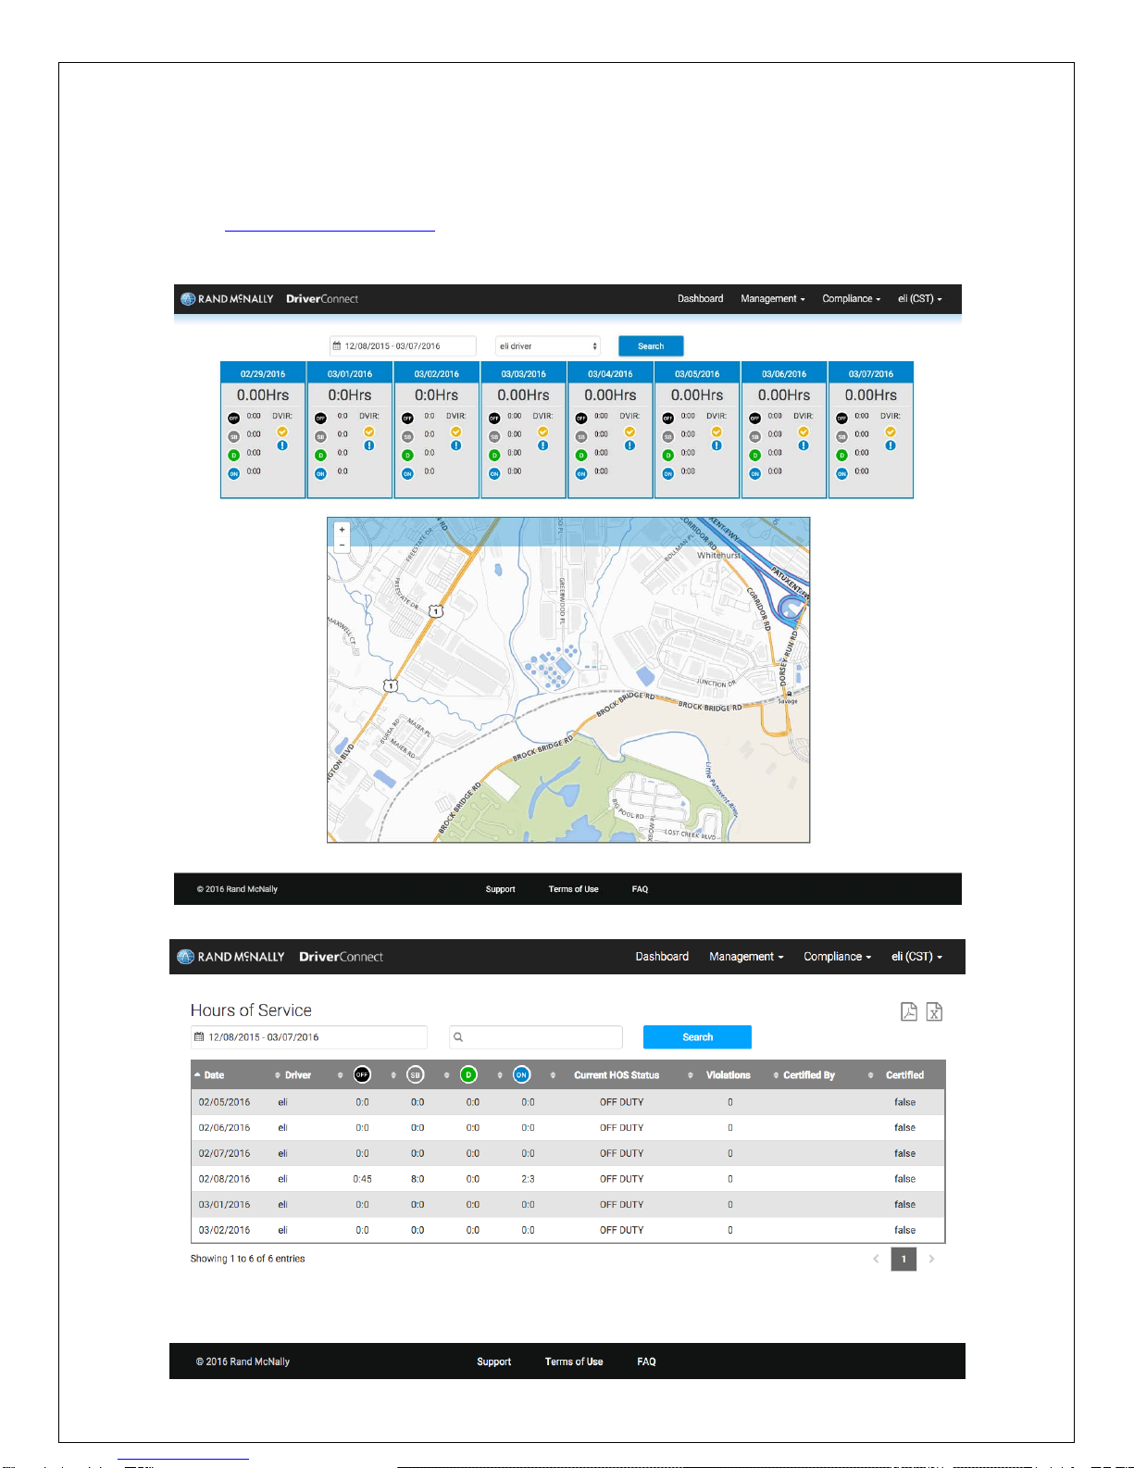This screenshot has width=1134, height=1468.
Task: Go to next page of table entries
Action: click(x=931, y=1259)
